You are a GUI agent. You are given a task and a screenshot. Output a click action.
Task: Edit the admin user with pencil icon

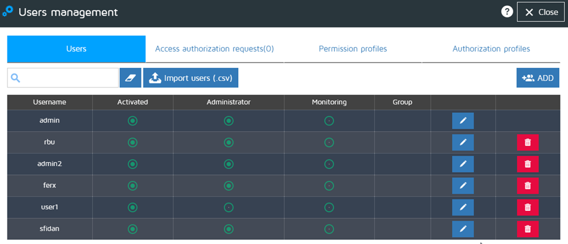pos(463,121)
